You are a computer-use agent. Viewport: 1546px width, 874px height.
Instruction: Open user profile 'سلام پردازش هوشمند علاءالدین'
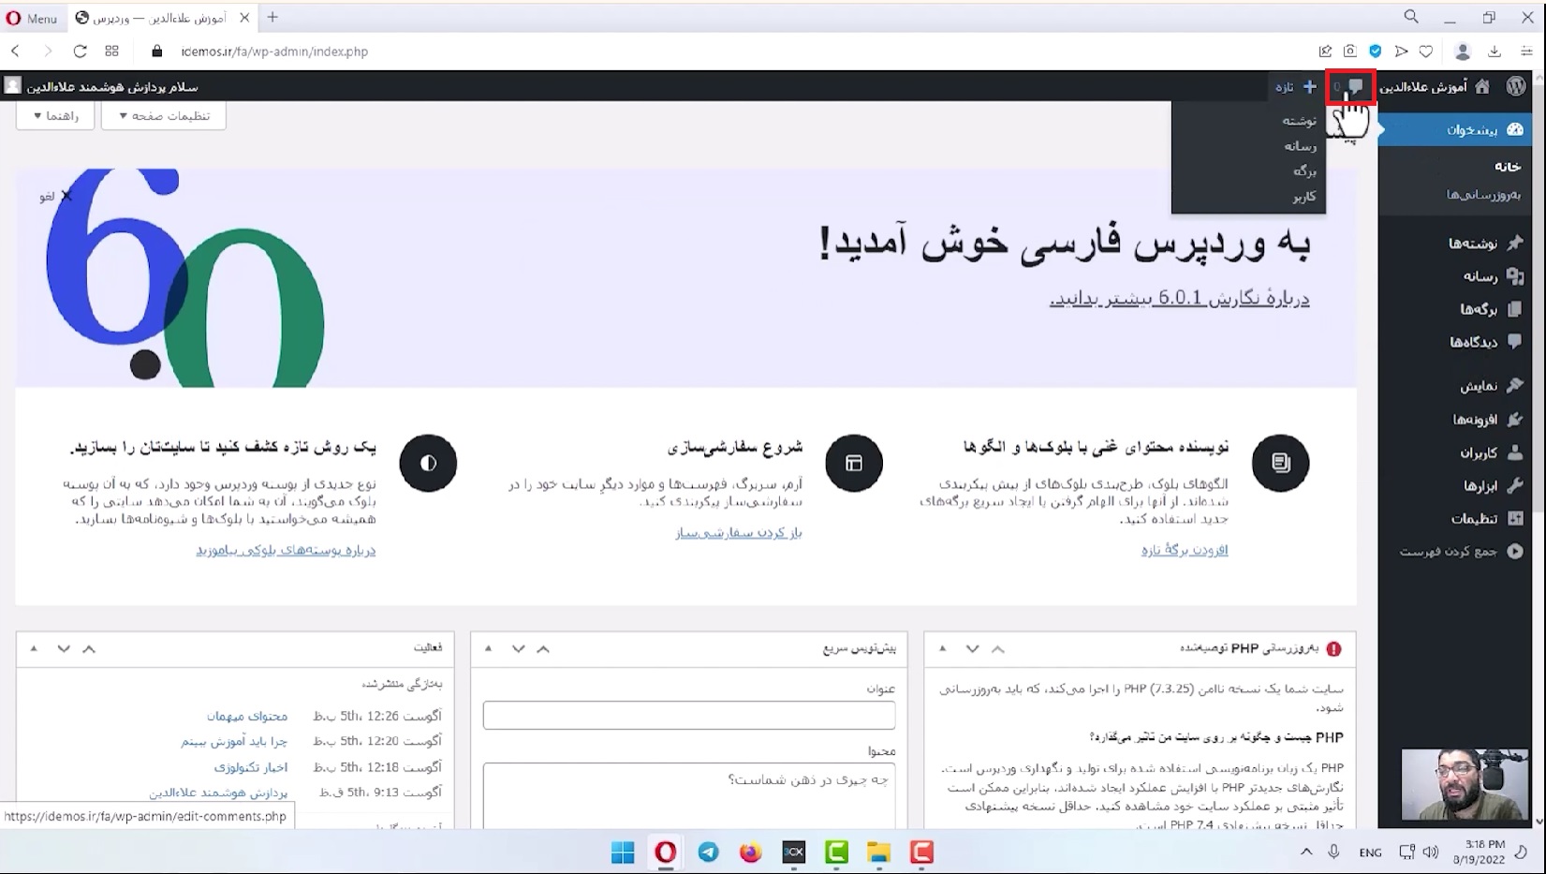(x=101, y=86)
